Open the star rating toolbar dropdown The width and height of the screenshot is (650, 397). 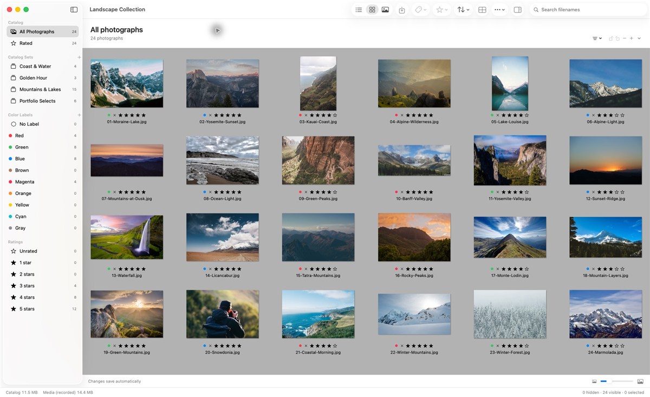pyautogui.click(x=441, y=10)
